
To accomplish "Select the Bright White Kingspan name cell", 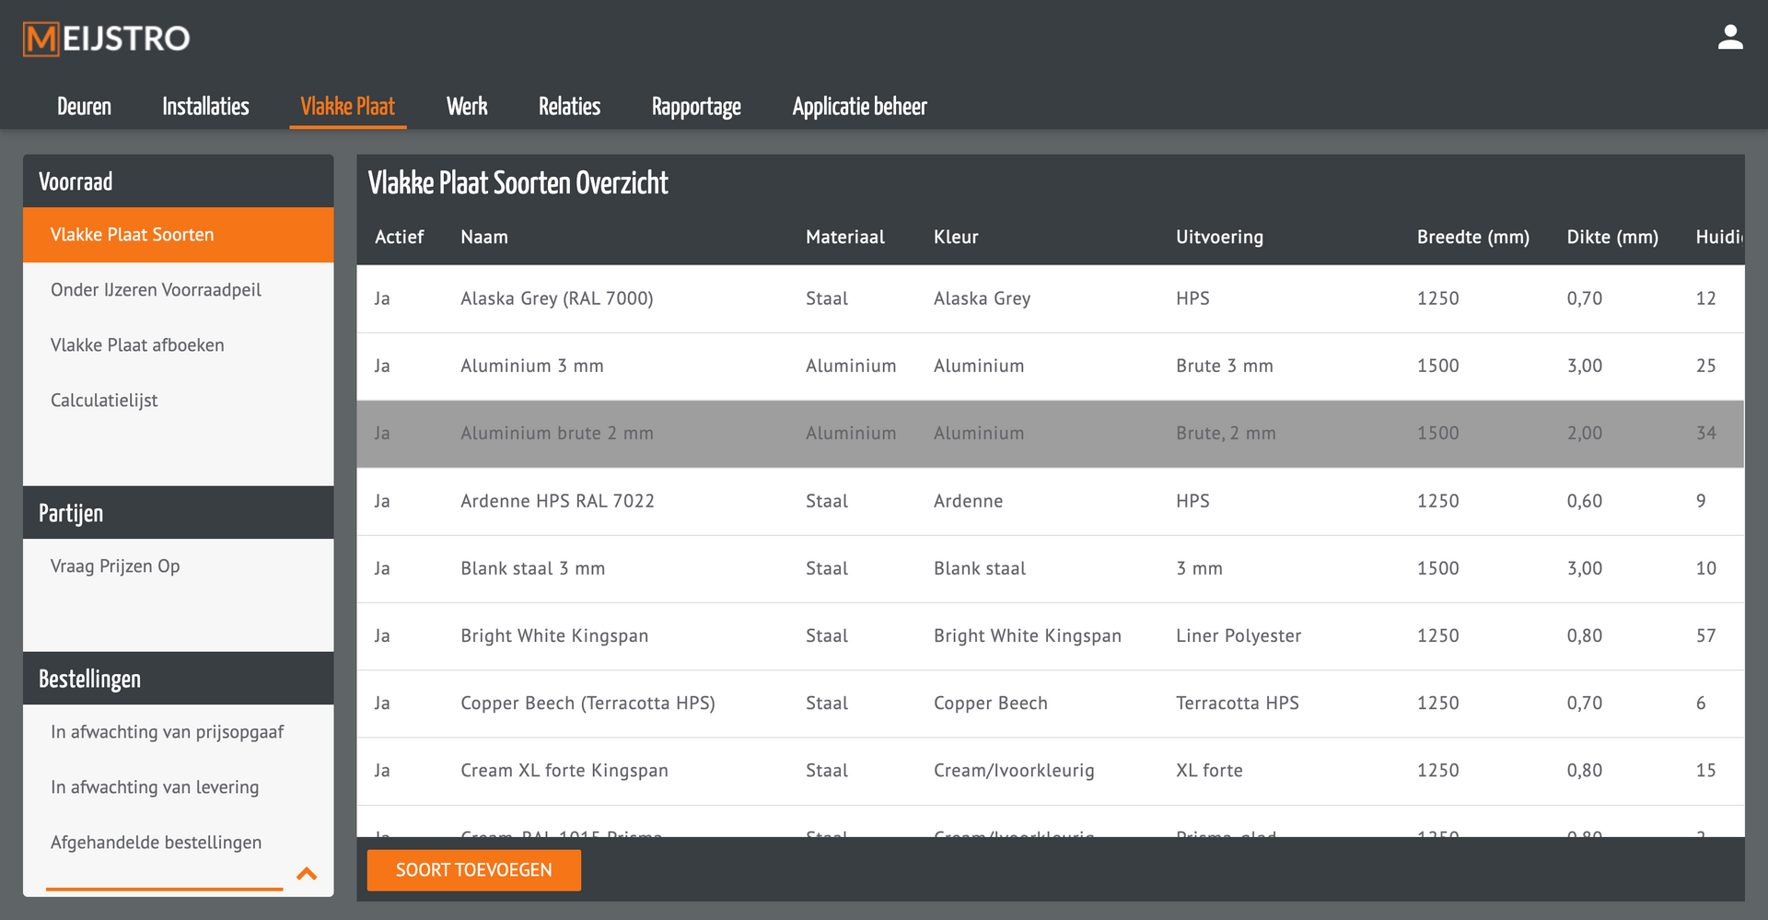I will [x=554, y=635].
